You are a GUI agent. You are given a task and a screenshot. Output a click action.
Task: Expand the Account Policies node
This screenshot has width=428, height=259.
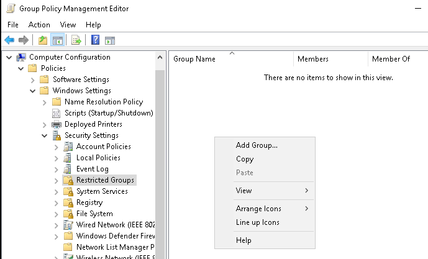coord(57,147)
